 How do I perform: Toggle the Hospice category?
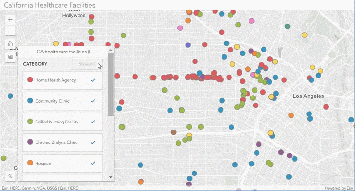pyautogui.click(x=62, y=163)
